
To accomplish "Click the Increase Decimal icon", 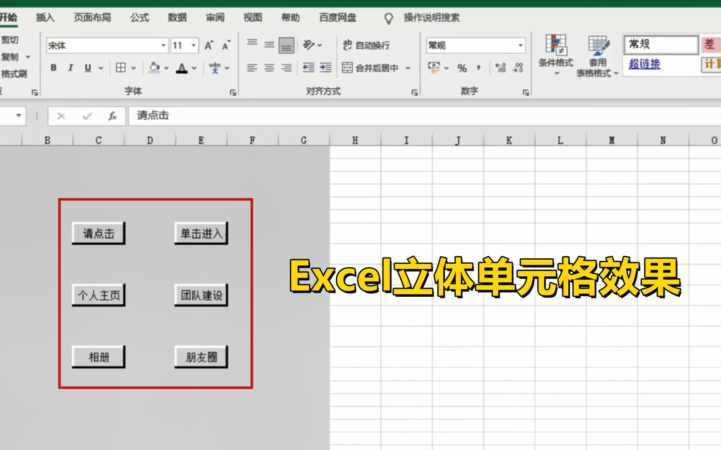I will (499, 68).
